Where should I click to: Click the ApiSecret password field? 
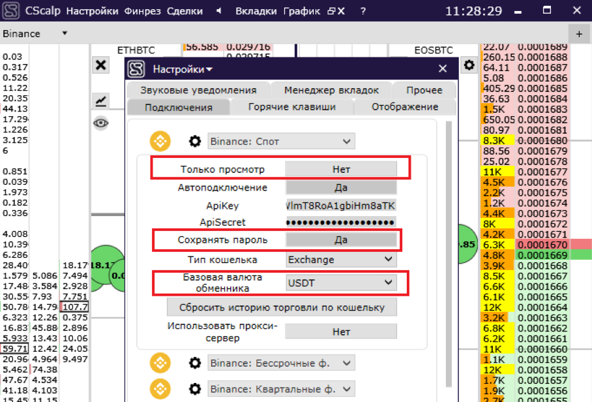(341, 222)
